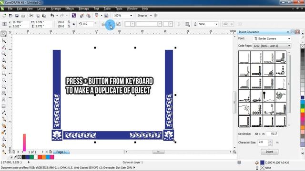The height and width of the screenshot is (171, 305).
Task: Pick the red swatch in document palette
Action: 40,157
